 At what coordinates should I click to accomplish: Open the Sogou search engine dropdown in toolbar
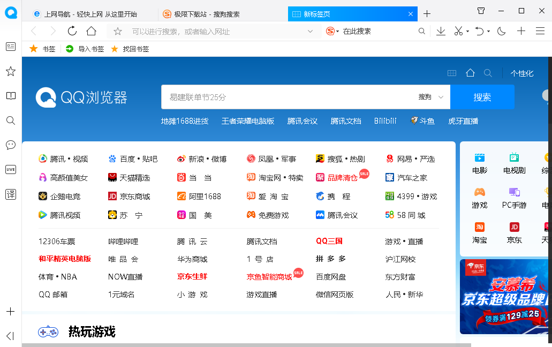click(x=332, y=31)
